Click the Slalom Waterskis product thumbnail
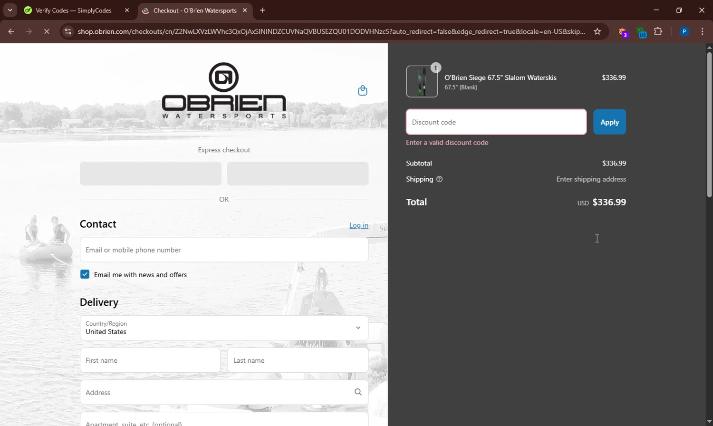 [x=422, y=81]
